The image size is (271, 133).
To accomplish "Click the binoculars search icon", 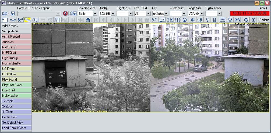I will 88,20.
